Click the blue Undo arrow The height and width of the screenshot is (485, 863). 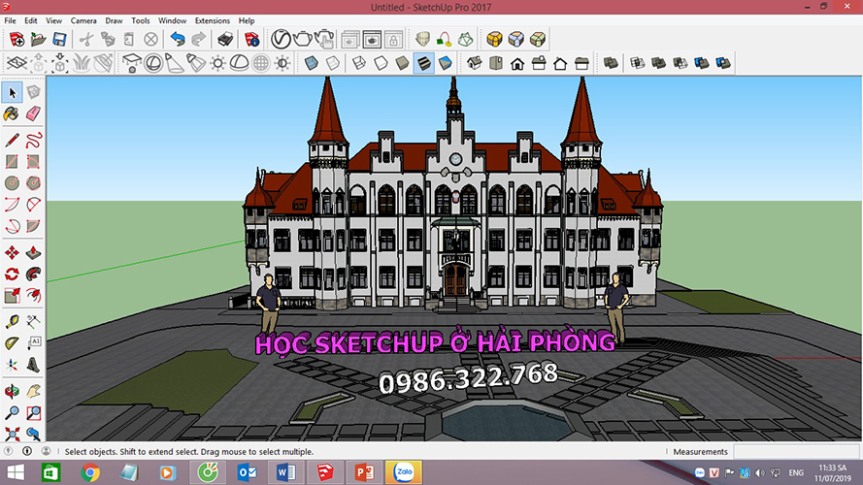pyautogui.click(x=178, y=39)
